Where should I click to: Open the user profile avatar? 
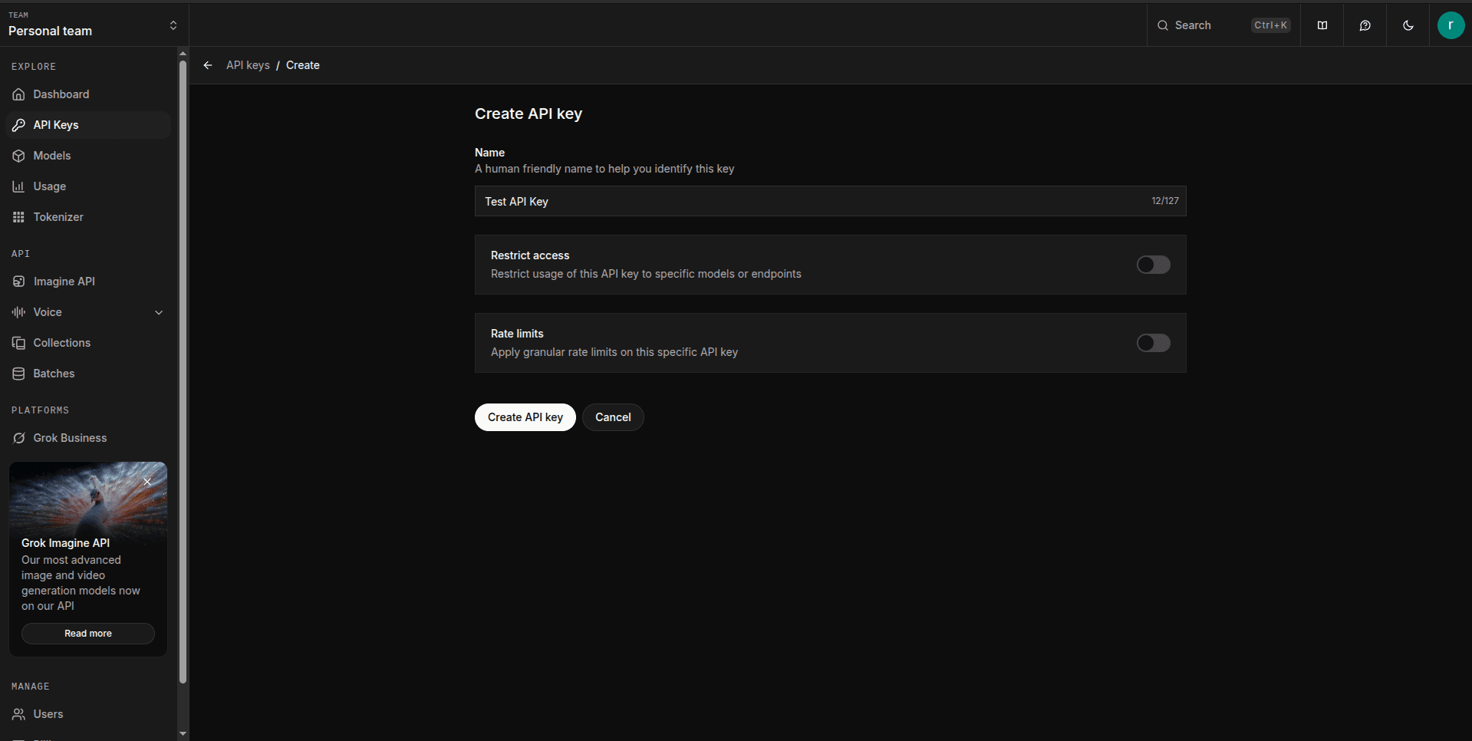[x=1451, y=25]
